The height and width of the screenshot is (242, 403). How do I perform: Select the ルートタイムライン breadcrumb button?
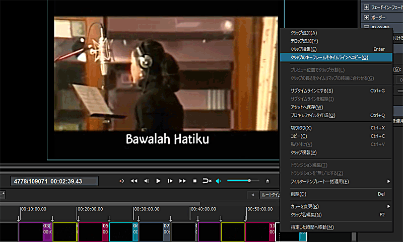pos(270,195)
